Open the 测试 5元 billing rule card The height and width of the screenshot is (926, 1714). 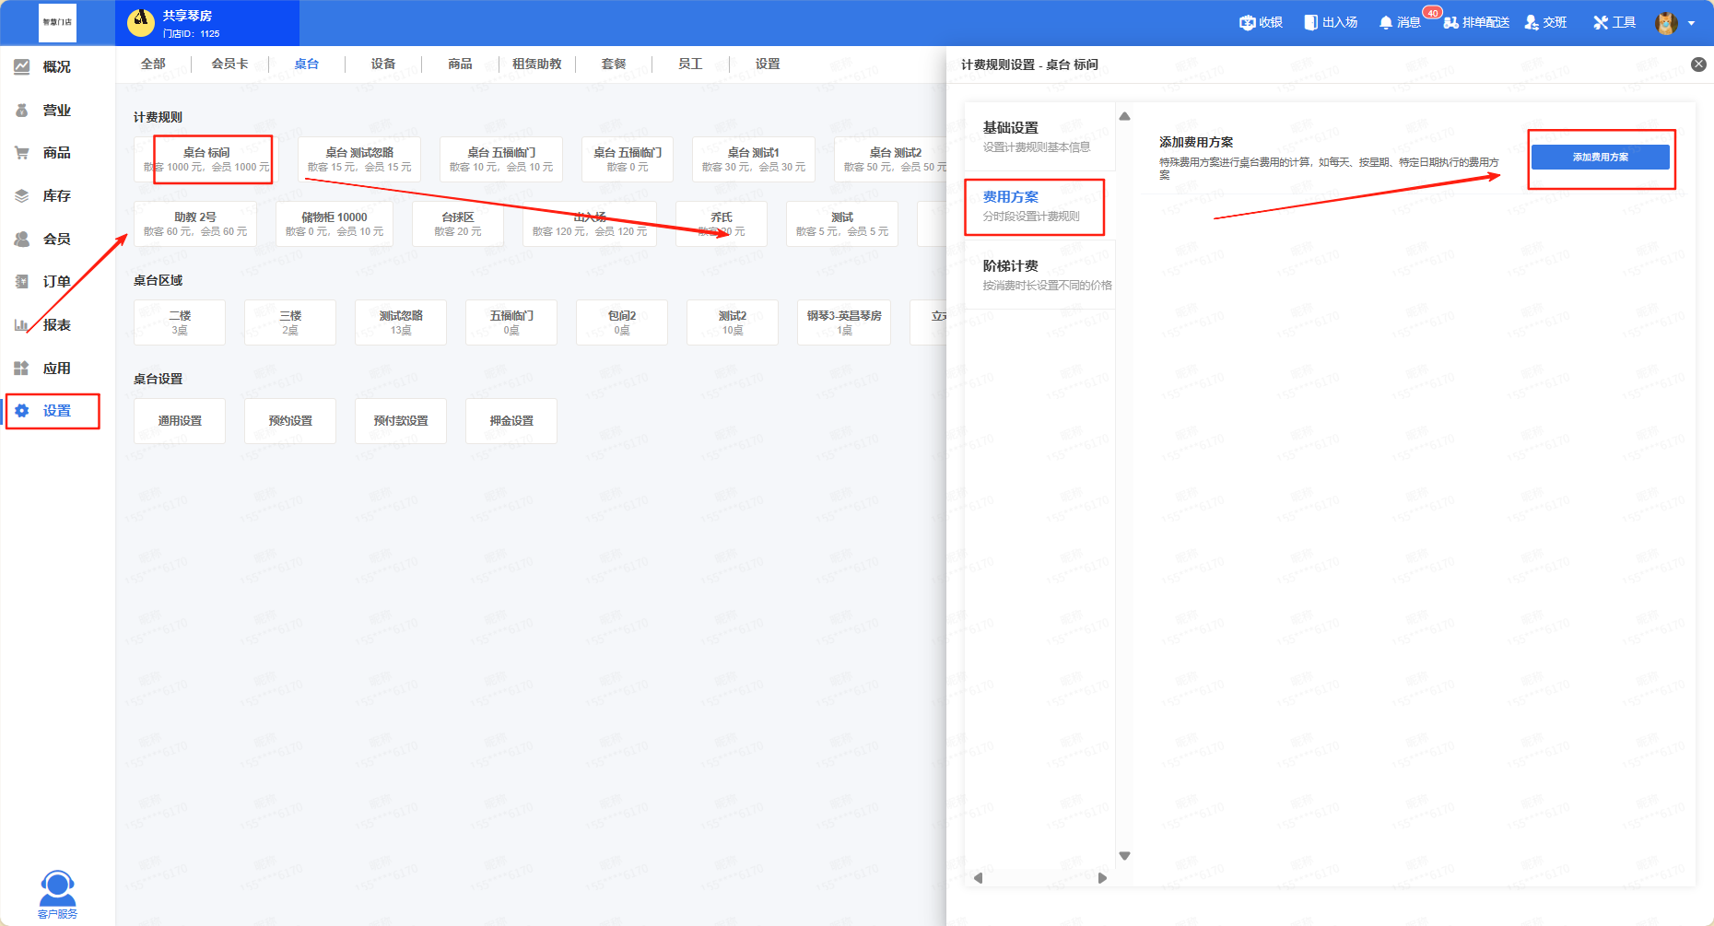[x=842, y=224]
